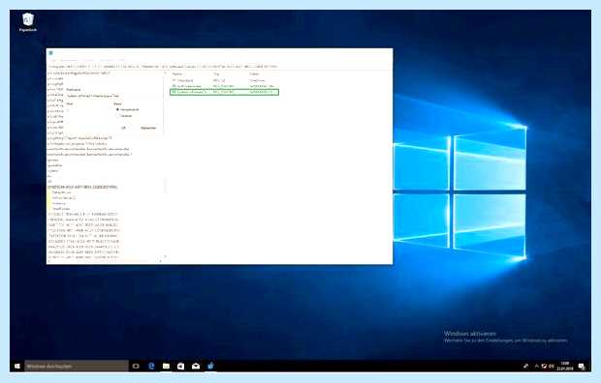Open the taskbar clock and date
This screenshot has height=383, width=601.
[565, 367]
